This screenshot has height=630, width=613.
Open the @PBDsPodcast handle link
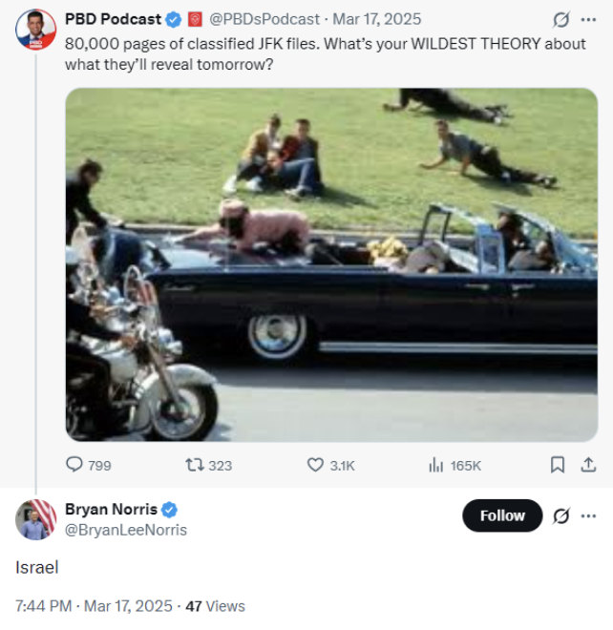(264, 19)
